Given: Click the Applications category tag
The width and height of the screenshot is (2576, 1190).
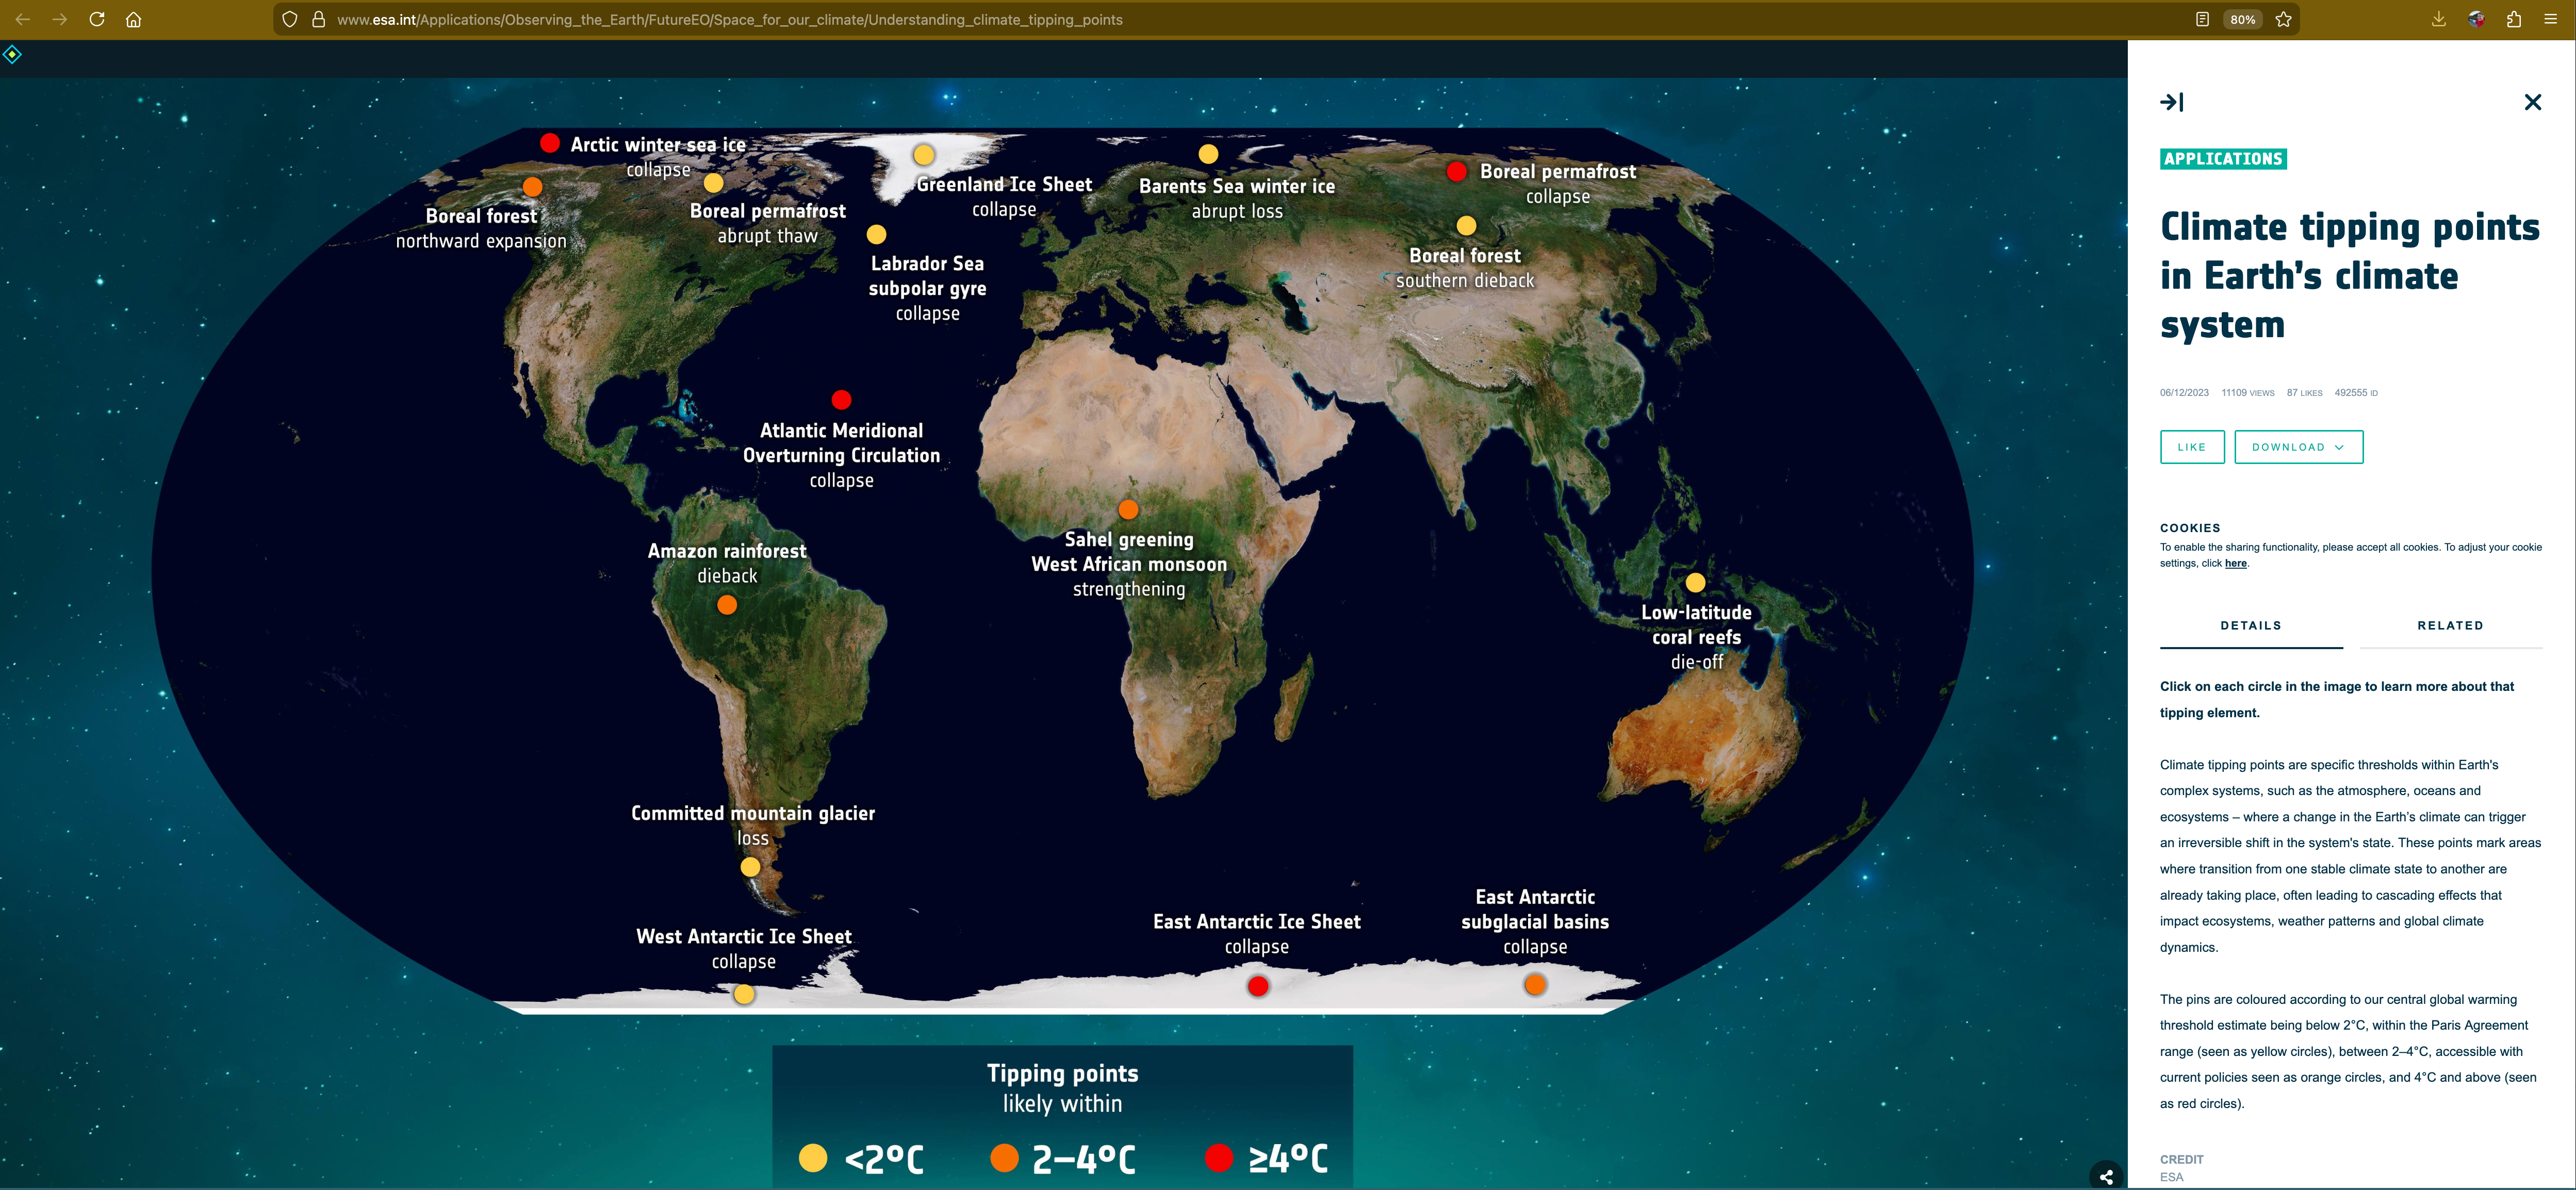Looking at the screenshot, I should click(x=2222, y=159).
